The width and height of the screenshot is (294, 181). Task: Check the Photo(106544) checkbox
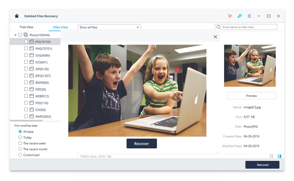(x=20, y=35)
